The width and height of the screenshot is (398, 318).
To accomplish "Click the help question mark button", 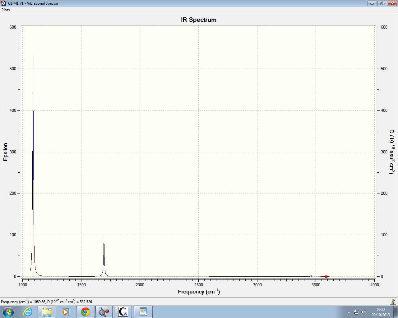I will tap(393, 302).
